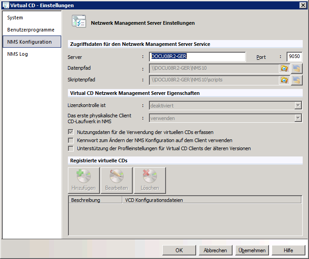Click Datenpfad path field

point(214,68)
